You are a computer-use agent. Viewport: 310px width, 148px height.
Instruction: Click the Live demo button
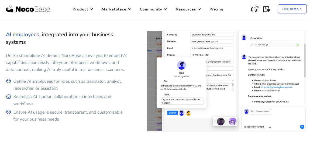[292, 9]
